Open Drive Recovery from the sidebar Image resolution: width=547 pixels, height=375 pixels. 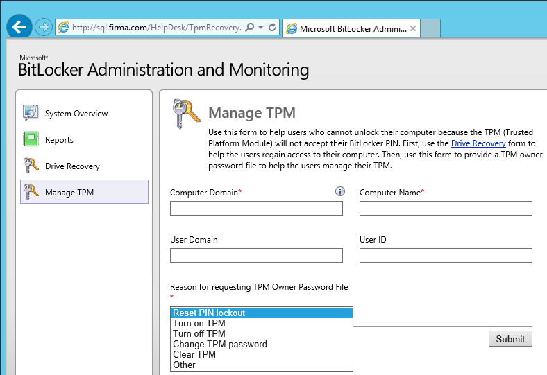point(72,166)
